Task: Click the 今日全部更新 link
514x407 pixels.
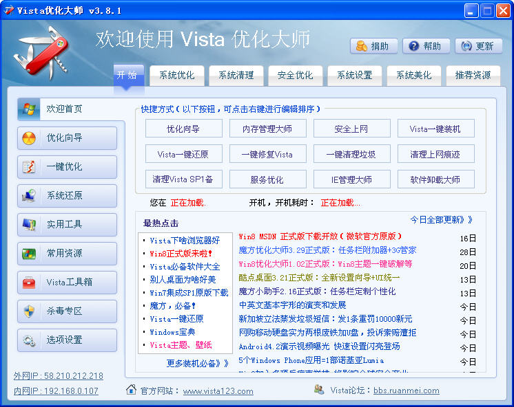Action: (x=441, y=220)
